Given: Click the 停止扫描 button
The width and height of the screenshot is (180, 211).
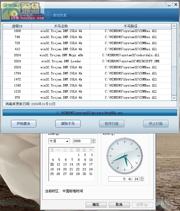Looking at the screenshot, I should (x=156, y=124).
